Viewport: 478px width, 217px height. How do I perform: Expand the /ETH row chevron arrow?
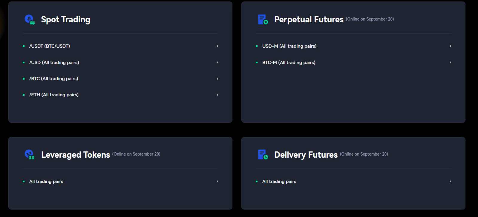(x=217, y=95)
